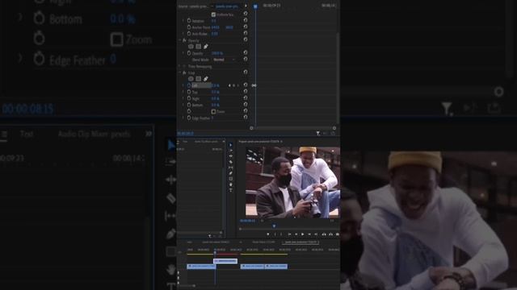This screenshot has width=517, height=290.
Task: Toggle animation stopwatch for Edge Feather
Action: pyautogui.click(x=189, y=118)
